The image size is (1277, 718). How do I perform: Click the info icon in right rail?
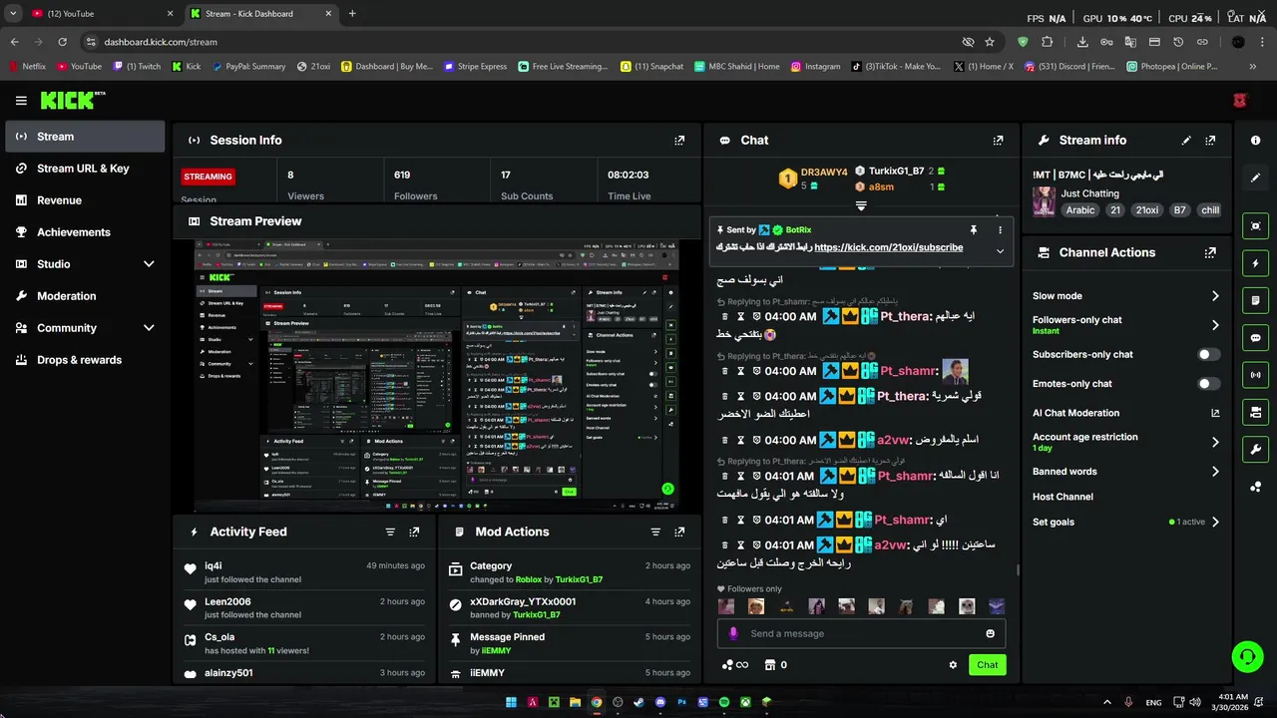click(x=1255, y=141)
